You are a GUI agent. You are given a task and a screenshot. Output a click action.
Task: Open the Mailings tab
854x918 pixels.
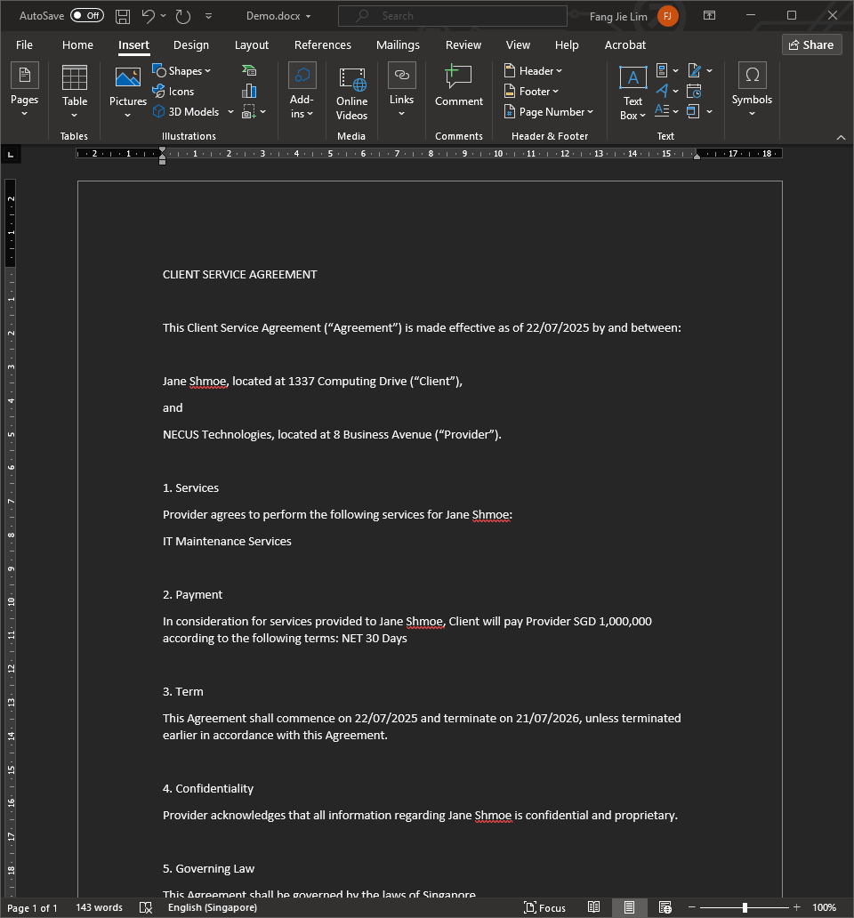398,45
